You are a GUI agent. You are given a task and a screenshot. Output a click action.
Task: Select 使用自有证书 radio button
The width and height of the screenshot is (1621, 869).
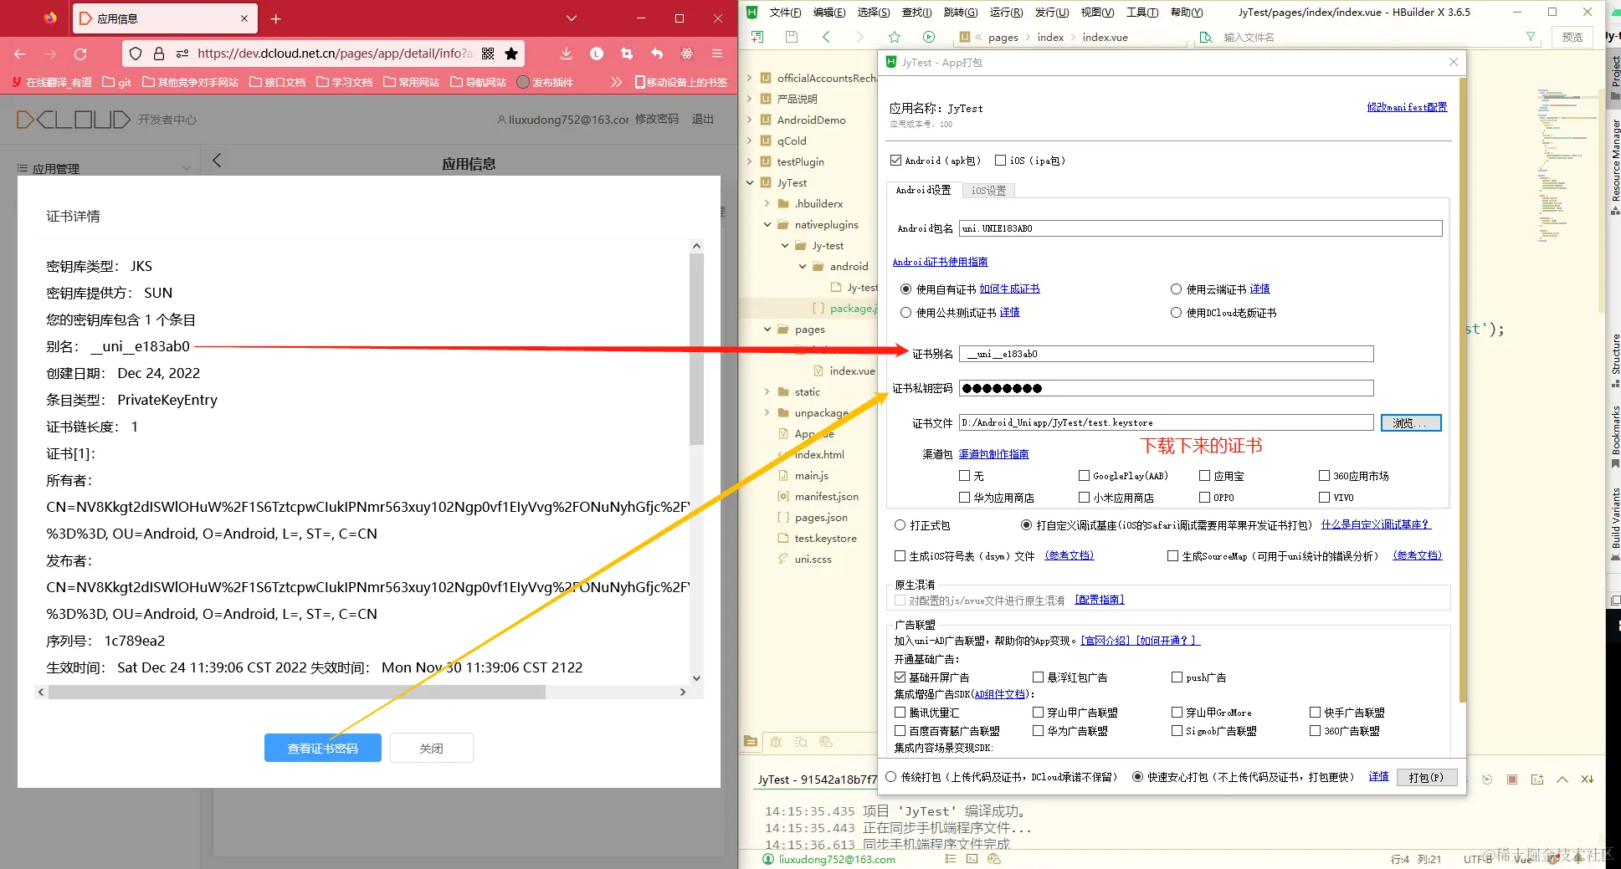[x=905, y=289]
